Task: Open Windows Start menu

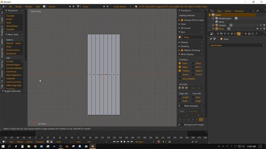Action: tap(3, 146)
